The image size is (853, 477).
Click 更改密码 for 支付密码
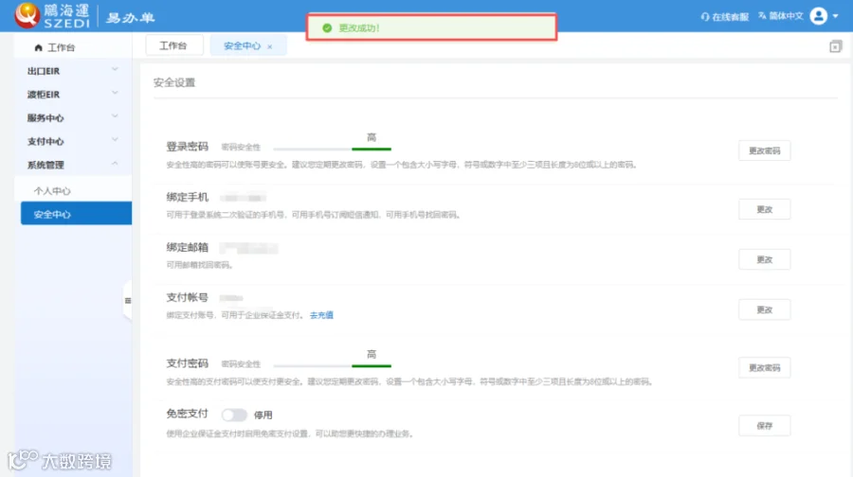coord(764,368)
